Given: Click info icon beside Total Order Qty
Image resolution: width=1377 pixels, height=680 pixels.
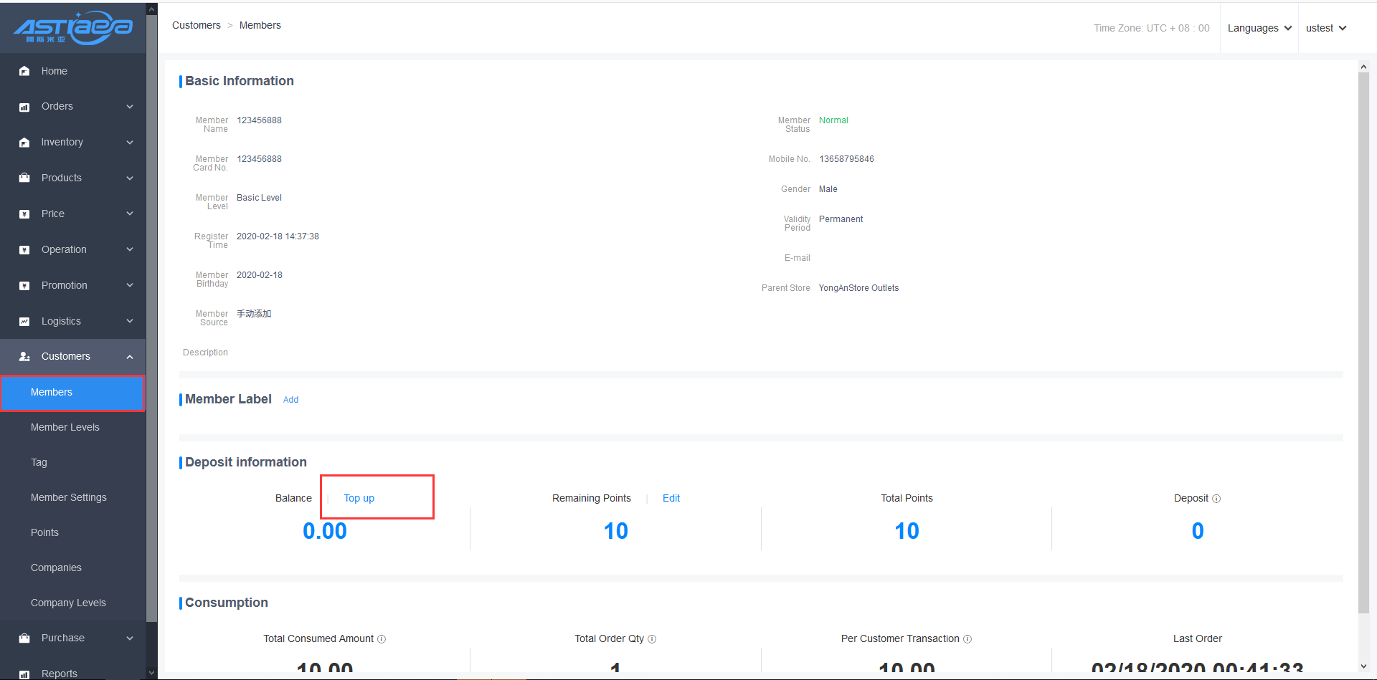Looking at the screenshot, I should click(652, 639).
